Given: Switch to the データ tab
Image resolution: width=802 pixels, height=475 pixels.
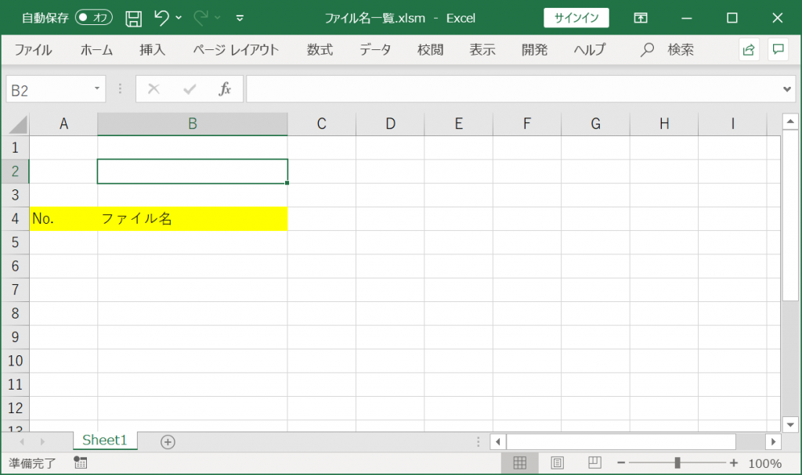Looking at the screenshot, I should pos(375,49).
